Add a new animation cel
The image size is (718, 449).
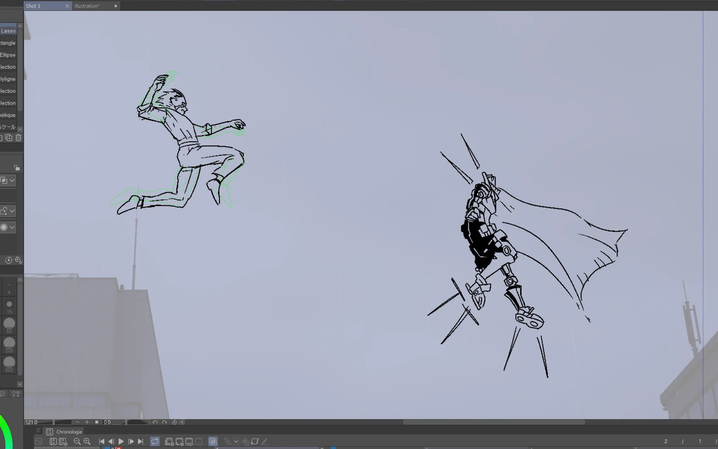point(179,441)
